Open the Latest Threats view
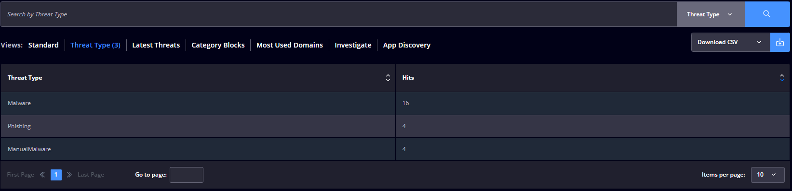 coord(156,45)
